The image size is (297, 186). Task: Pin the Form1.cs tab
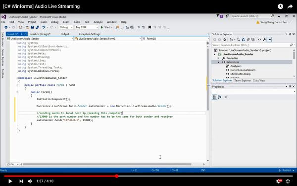tap(22, 34)
